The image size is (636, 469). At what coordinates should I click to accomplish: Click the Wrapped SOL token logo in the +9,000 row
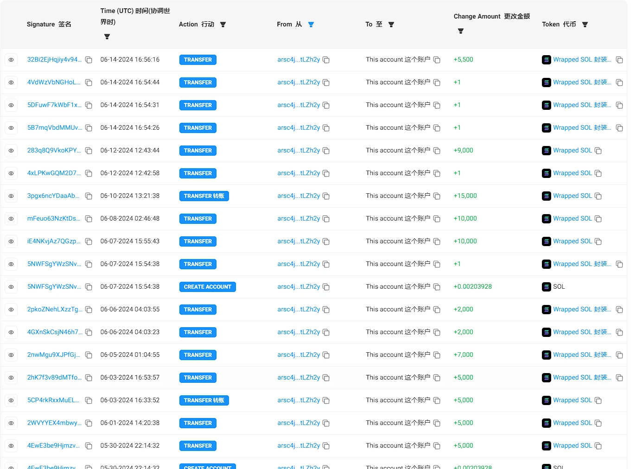tap(546, 151)
